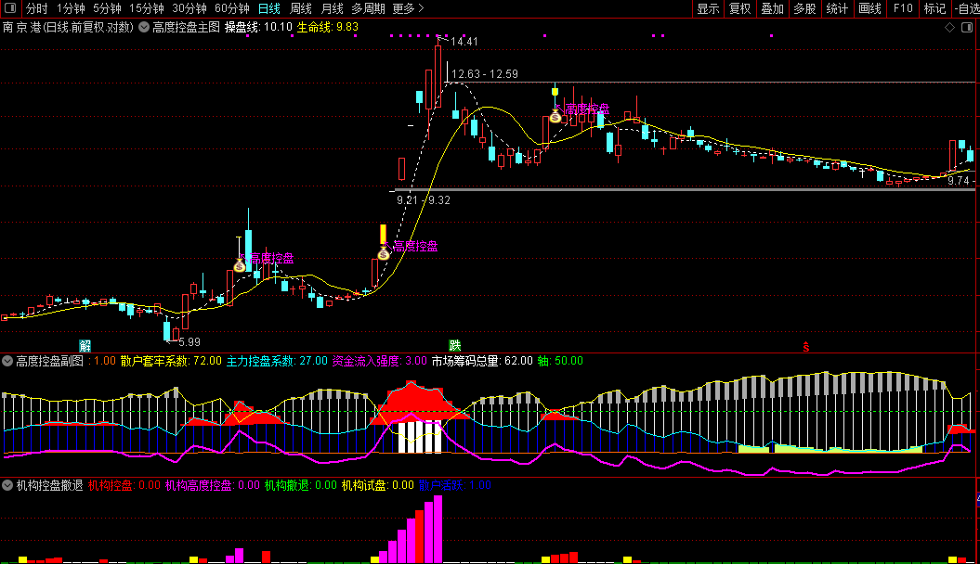Click 散户活跃: 1.00 value
The image size is (980, 564).
455,485
